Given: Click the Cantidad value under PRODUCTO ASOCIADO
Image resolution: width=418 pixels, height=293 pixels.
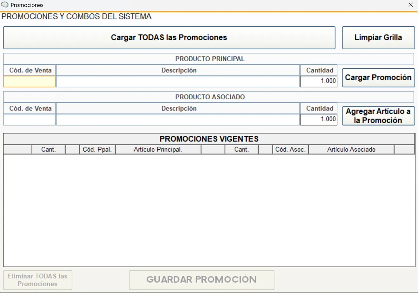Looking at the screenshot, I should coord(319,119).
